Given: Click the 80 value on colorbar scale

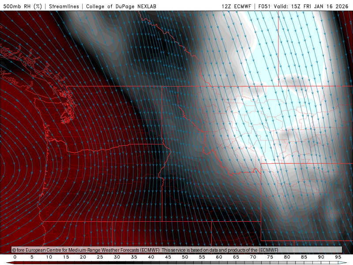Looking at the screenshot, I should coord(287,257).
